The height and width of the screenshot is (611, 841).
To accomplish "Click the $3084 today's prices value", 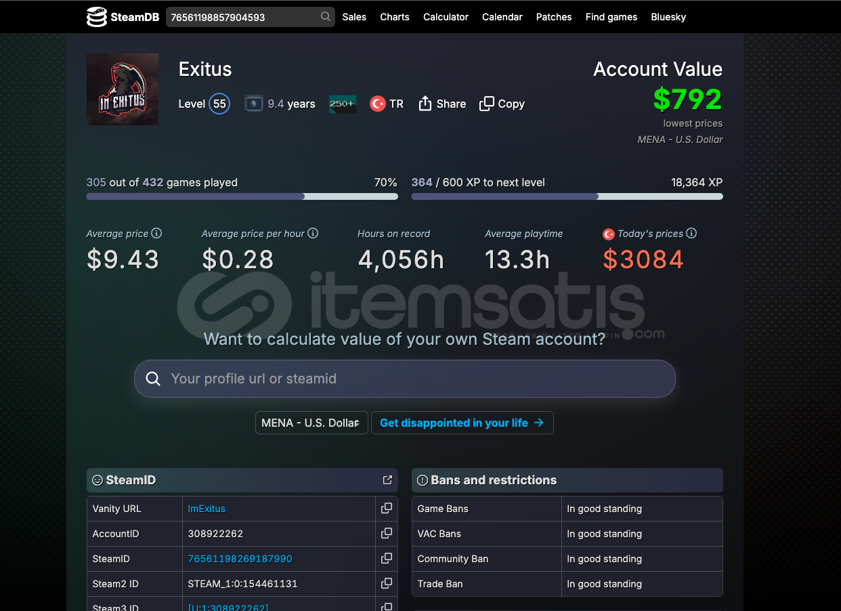I will click(x=643, y=259).
